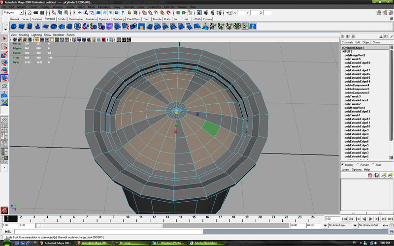Click the active Scale tool icon
Image resolution: width=394 pixels, height=246 pixels.
click(4, 78)
